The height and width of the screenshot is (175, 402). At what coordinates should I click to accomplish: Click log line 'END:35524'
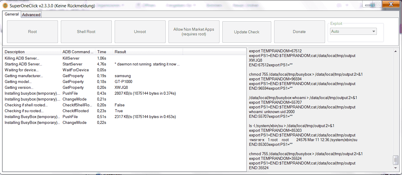tap(259, 168)
